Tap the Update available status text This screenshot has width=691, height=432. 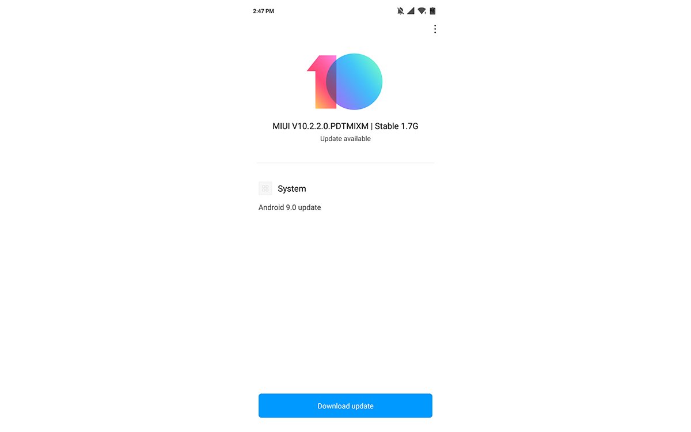click(x=345, y=139)
